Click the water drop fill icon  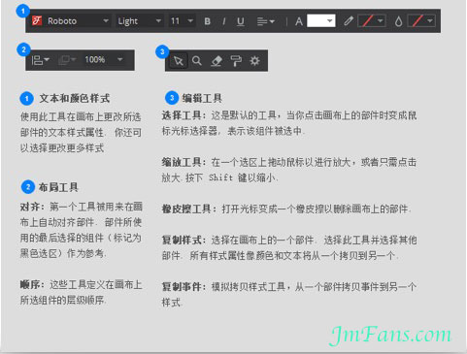(398, 21)
